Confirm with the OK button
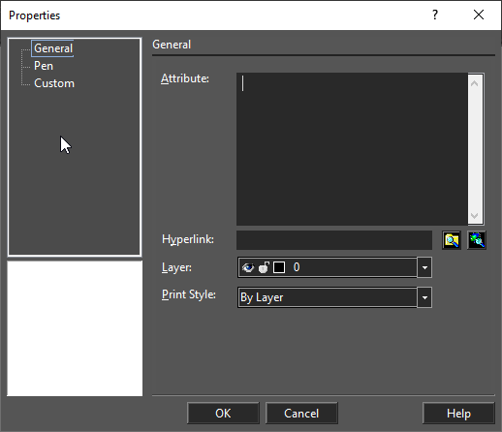The height and width of the screenshot is (432, 502). coord(223,414)
